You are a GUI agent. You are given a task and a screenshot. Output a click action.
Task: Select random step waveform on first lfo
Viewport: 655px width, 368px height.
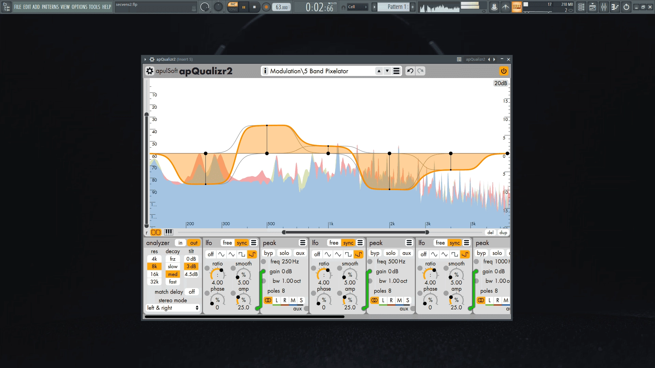tap(252, 254)
